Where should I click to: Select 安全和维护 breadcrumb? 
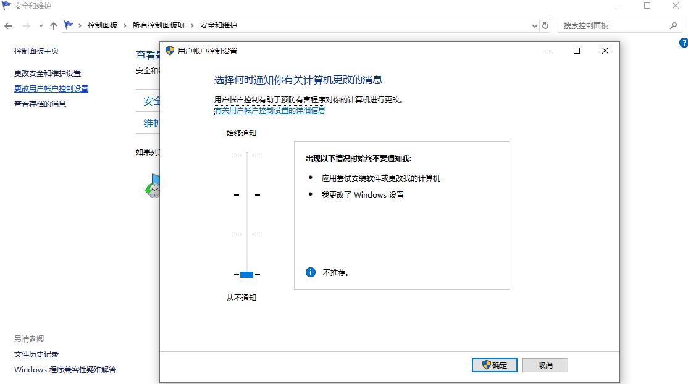pos(218,25)
